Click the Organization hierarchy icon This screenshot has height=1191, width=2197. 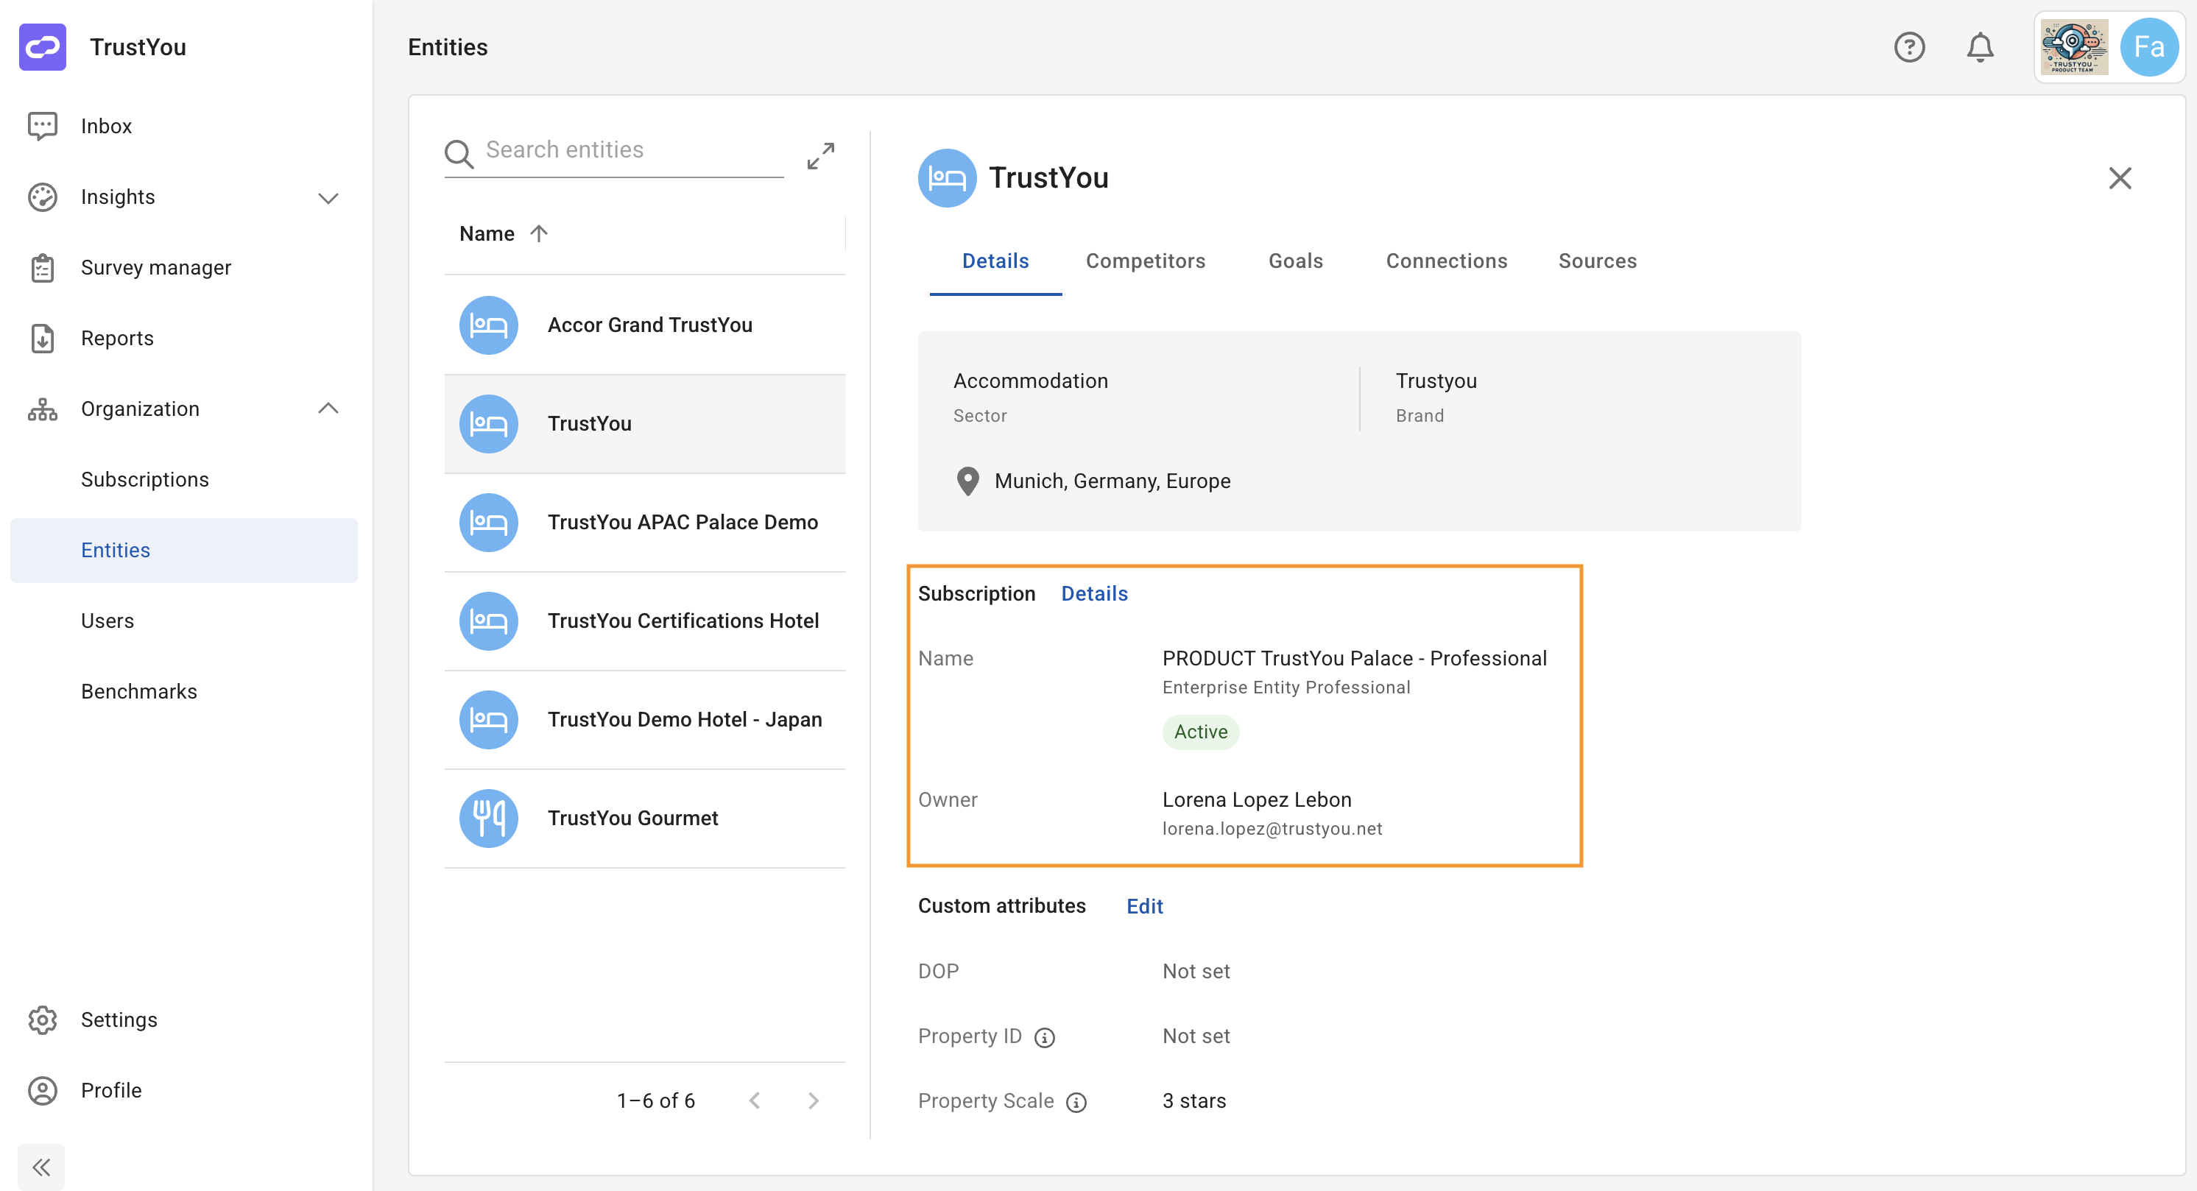click(x=43, y=409)
